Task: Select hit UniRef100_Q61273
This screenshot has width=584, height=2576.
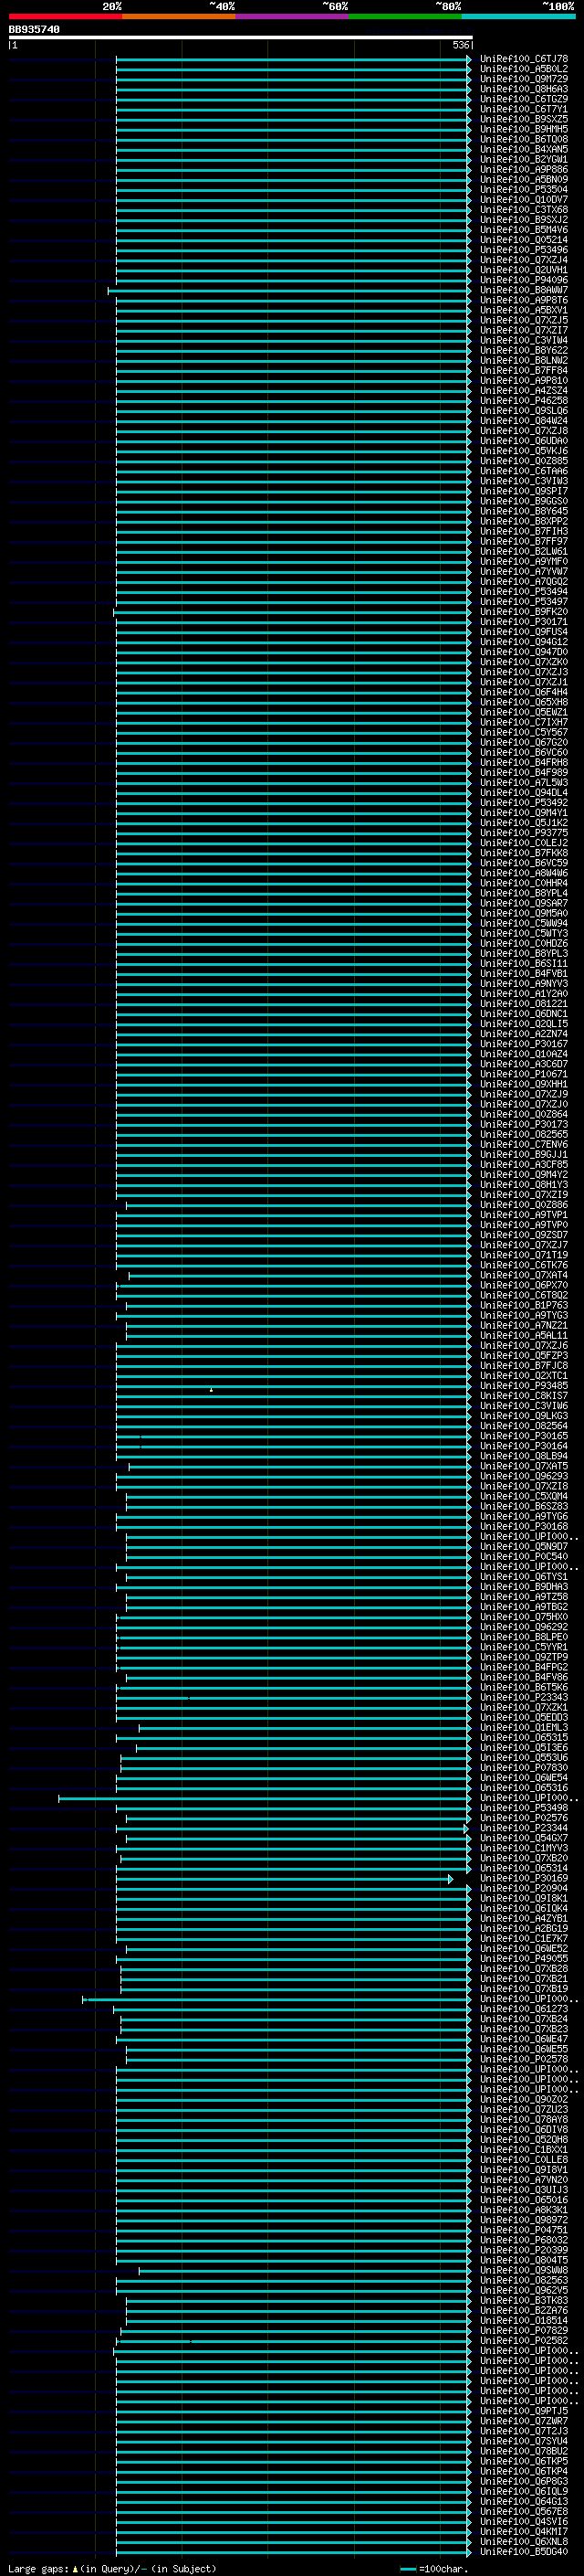Action: [x=523, y=2009]
